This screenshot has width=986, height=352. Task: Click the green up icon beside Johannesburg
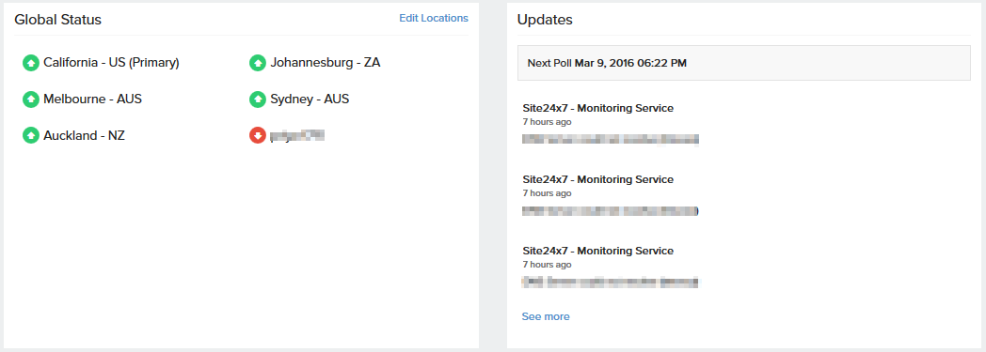point(258,63)
